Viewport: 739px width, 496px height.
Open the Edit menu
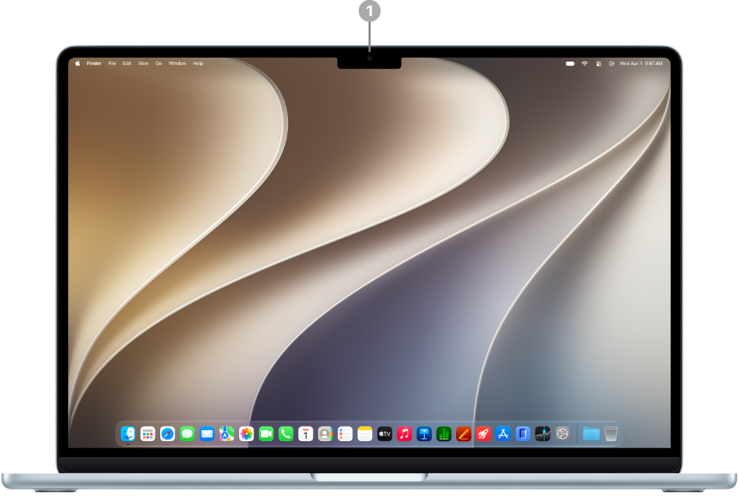click(126, 63)
